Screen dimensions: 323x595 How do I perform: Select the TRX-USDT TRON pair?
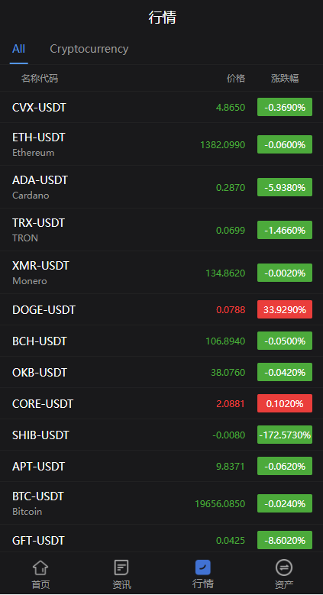[x=161, y=230]
